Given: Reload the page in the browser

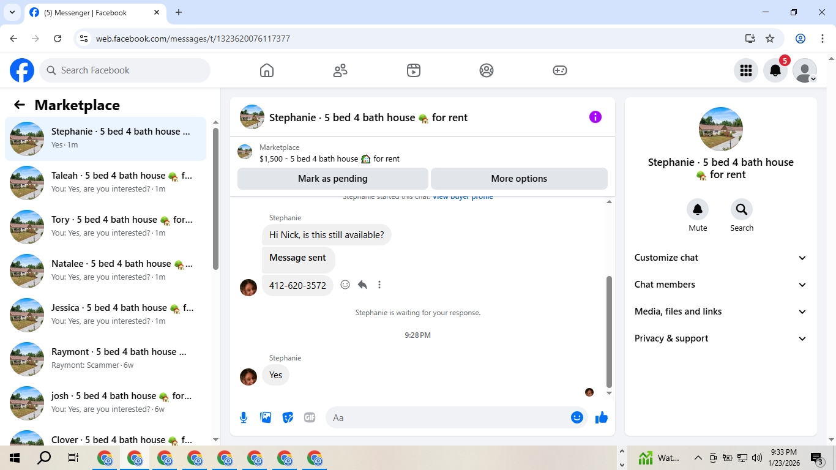Looking at the screenshot, I should (x=58, y=39).
